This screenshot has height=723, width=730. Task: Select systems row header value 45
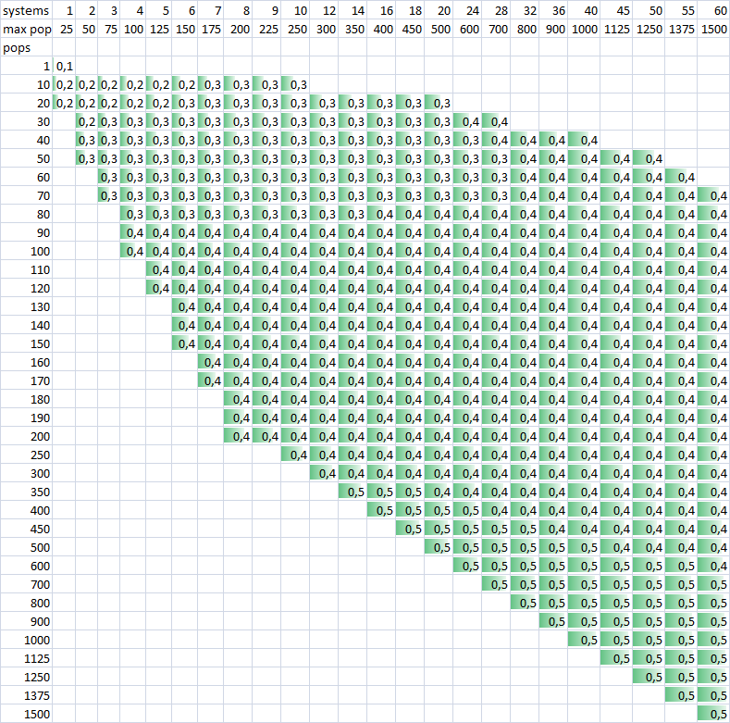click(616, 10)
